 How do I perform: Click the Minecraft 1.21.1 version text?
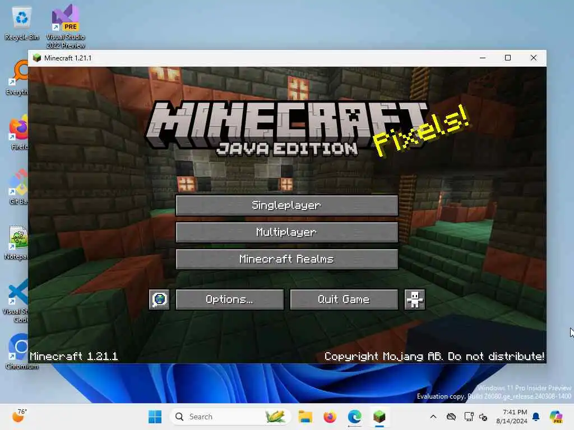[x=73, y=356]
